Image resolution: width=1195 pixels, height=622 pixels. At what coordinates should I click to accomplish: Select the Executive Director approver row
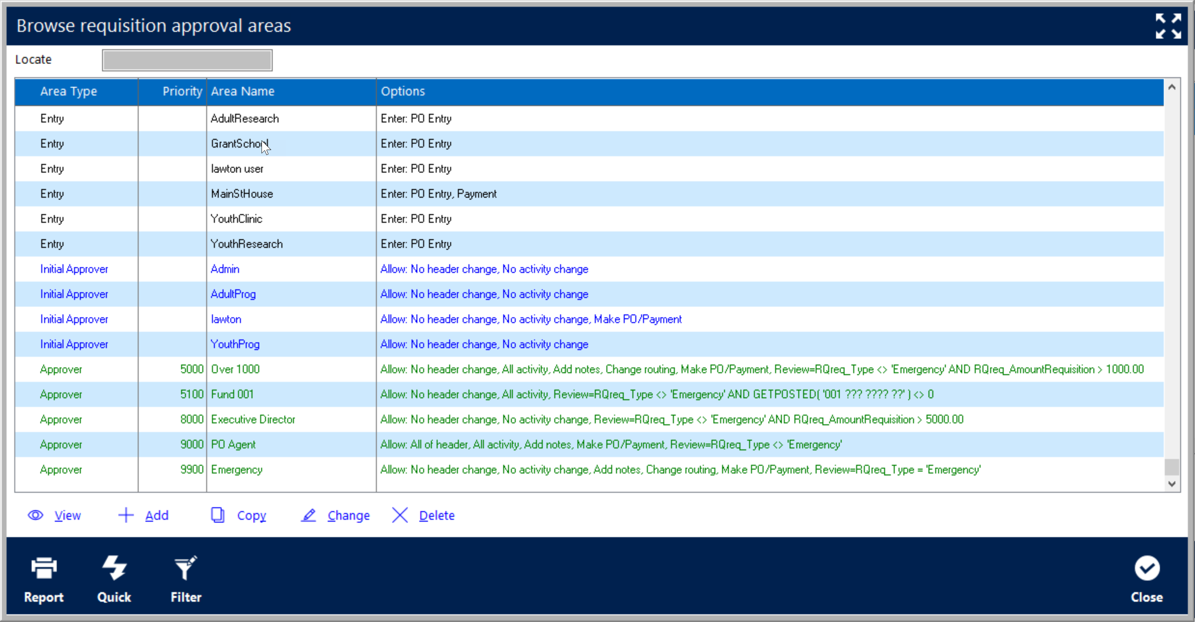click(x=253, y=419)
